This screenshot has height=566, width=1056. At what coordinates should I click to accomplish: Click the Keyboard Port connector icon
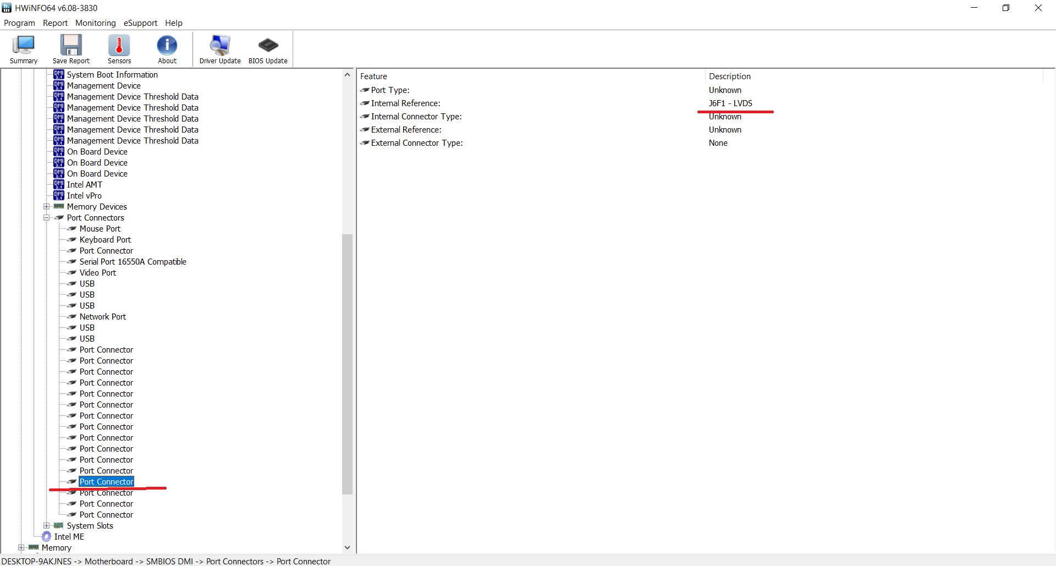tap(71, 240)
